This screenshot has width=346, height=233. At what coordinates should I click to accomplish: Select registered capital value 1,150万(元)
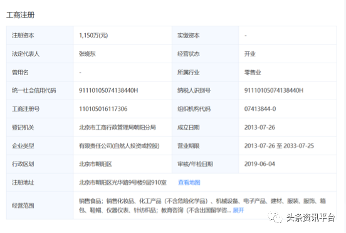(93, 36)
